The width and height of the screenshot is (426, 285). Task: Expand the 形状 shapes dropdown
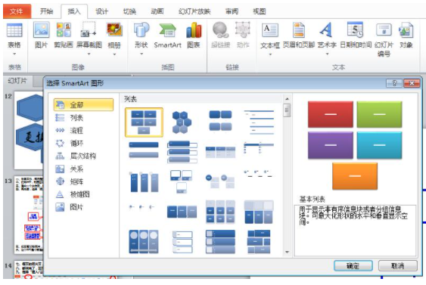pyautogui.click(x=141, y=54)
